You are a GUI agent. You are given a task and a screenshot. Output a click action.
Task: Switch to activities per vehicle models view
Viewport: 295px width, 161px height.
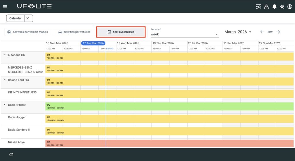(28, 32)
